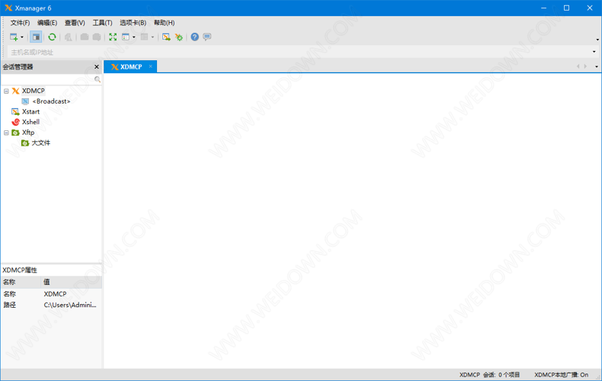Viewport: 602px width, 381px height.
Task: Click the session search magnifier icon
Action: pyautogui.click(x=98, y=79)
